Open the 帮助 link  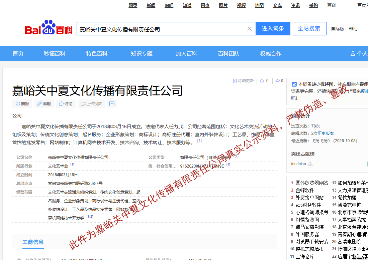353,29
